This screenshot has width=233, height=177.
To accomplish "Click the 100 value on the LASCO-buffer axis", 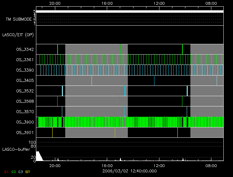I will coord(32,142).
